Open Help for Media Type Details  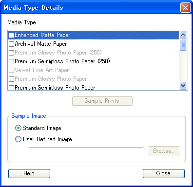click(29, 173)
